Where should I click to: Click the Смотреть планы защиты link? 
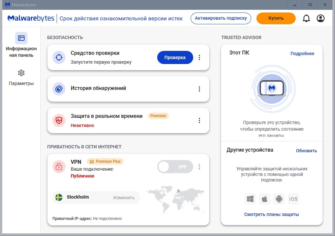pyautogui.click(x=271, y=214)
